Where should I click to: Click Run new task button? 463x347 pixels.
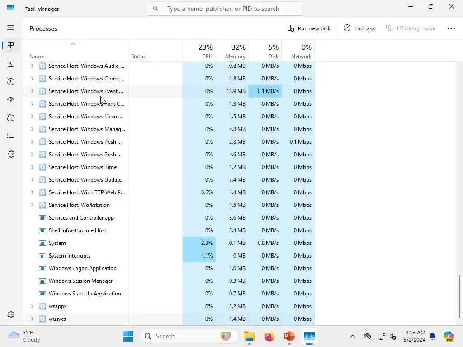[308, 28]
